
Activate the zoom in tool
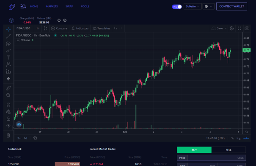(x=8, y=95)
